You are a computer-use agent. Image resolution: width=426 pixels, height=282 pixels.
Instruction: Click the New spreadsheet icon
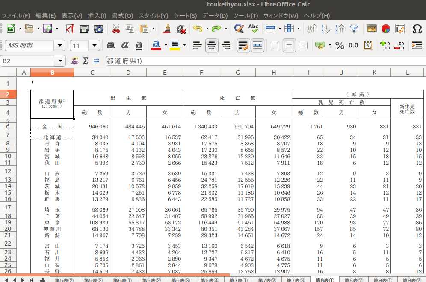(11, 29)
